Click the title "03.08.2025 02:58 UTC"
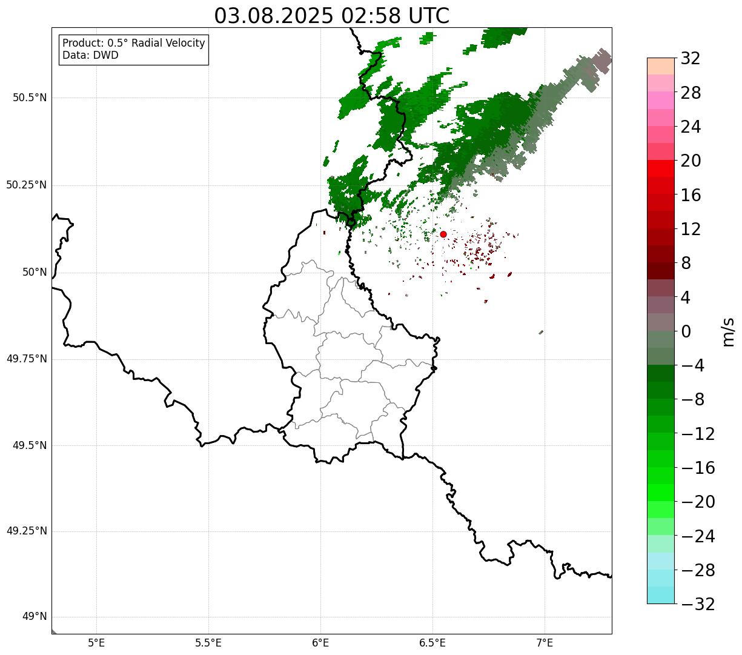 (x=332, y=16)
